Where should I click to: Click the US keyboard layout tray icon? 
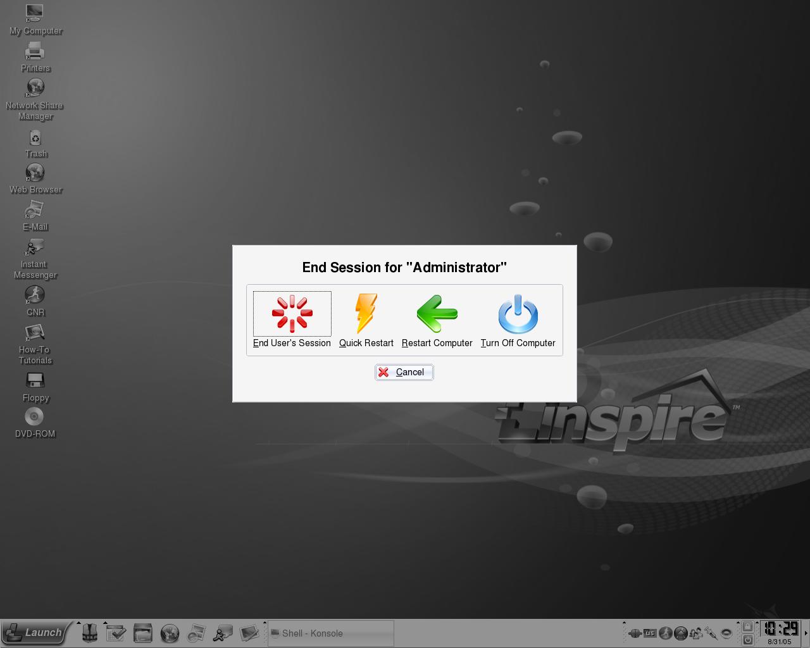click(650, 633)
